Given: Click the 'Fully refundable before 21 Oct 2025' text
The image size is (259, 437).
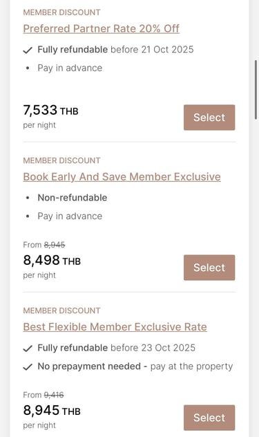Looking at the screenshot, I should pos(115,50).
